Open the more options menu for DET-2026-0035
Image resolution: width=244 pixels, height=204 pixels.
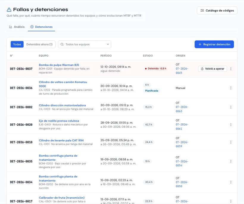click(231, 161)
